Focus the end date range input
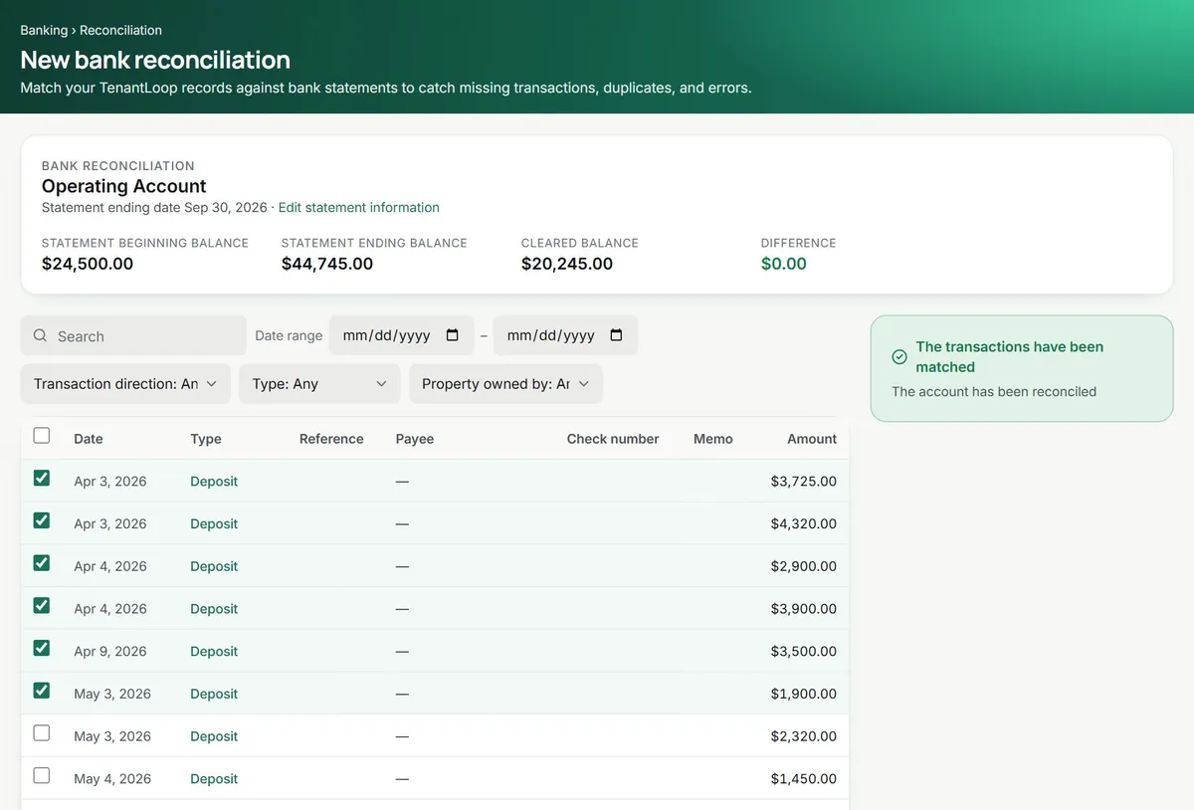The height and width of the screenshot is (810, 1194). pos(565,335)
